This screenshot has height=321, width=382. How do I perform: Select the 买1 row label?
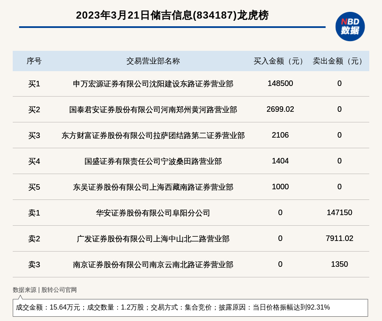pos(34,84)
